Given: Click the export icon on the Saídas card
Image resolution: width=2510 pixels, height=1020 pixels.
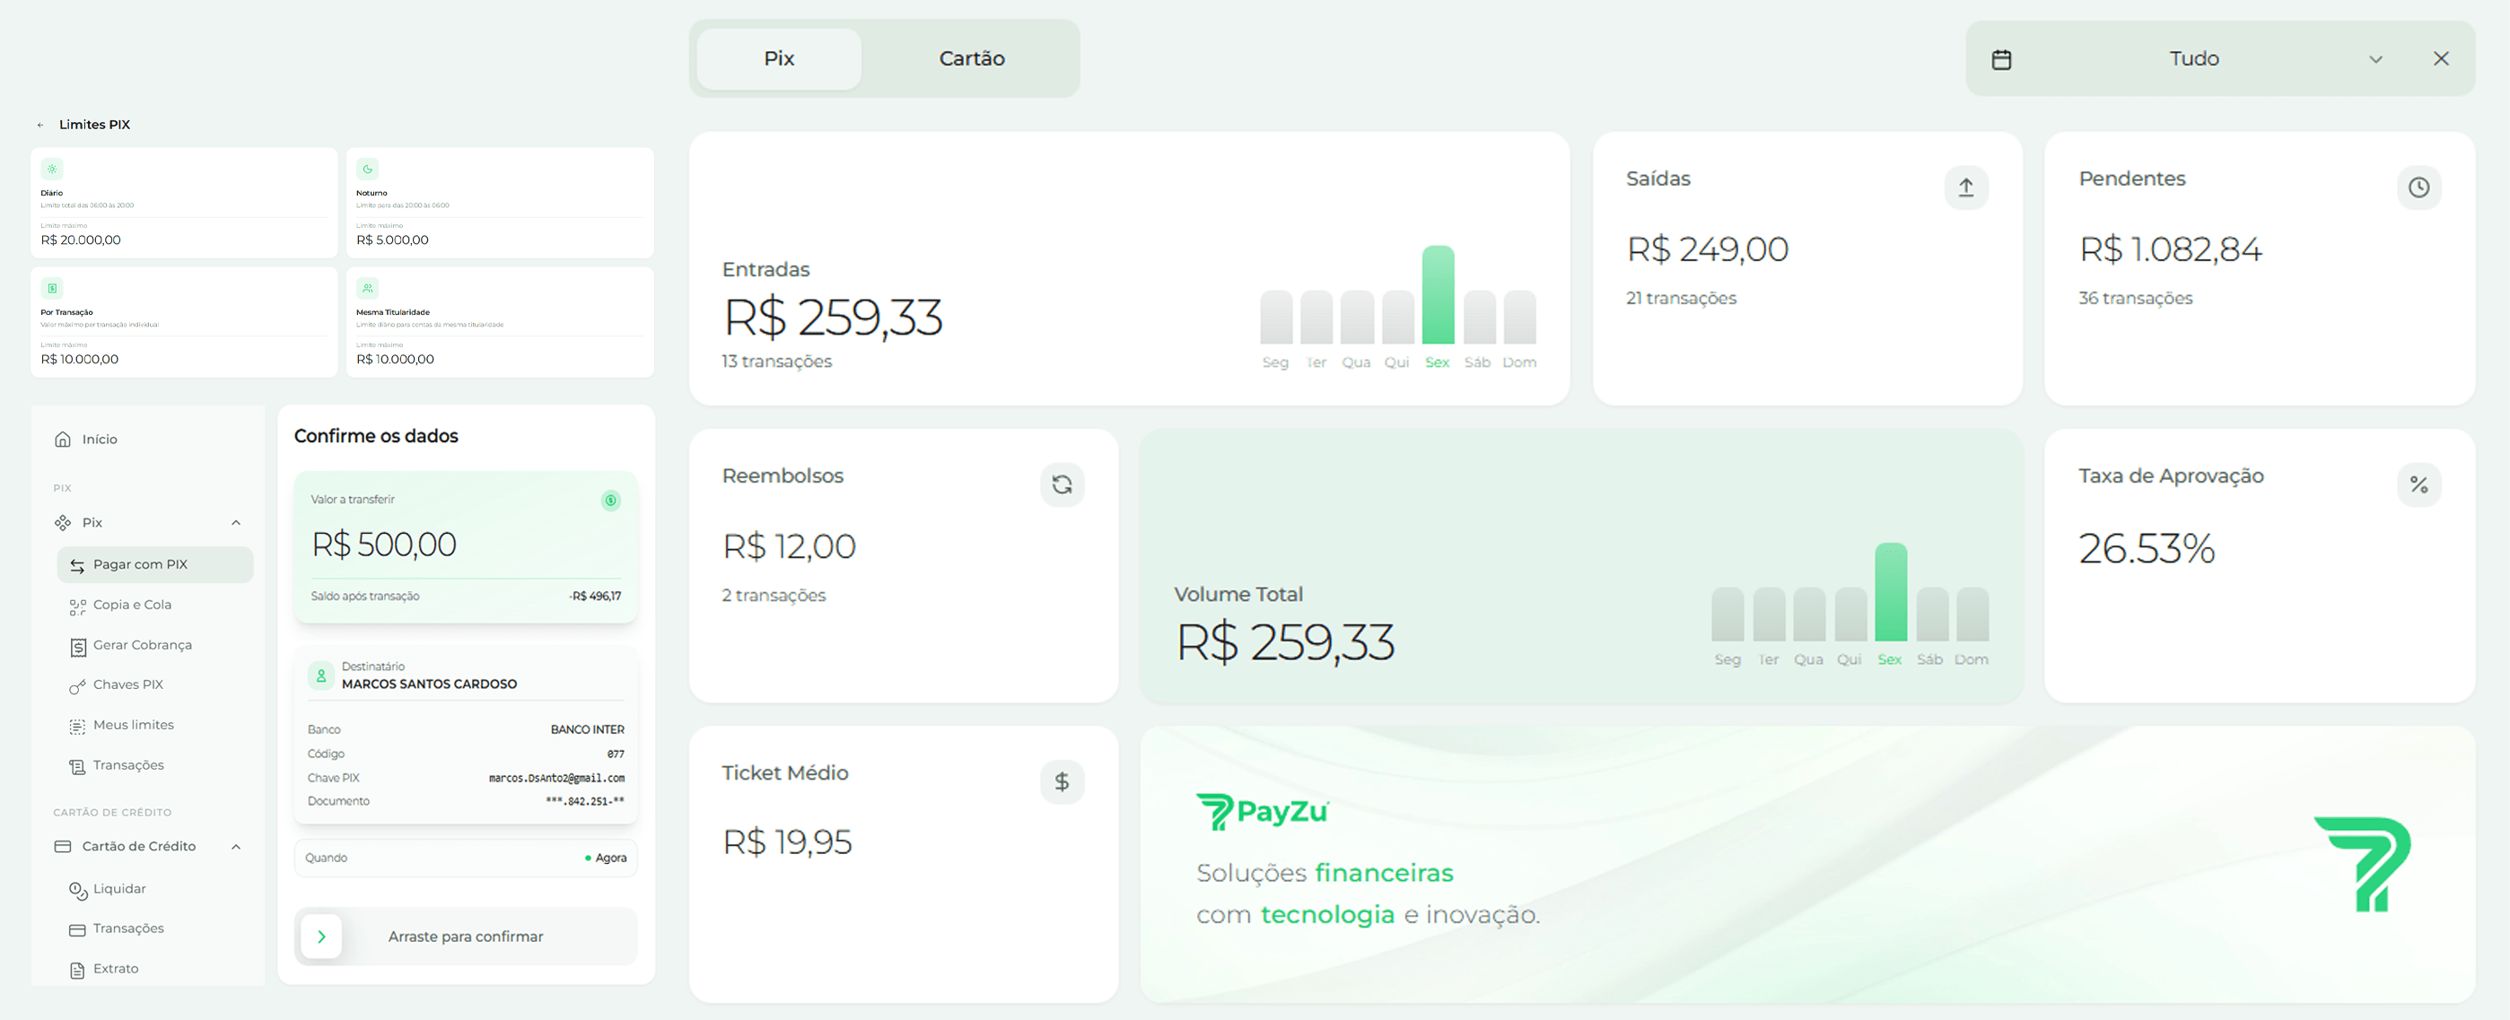Looking at the screenshot, I should [1966, 187].
